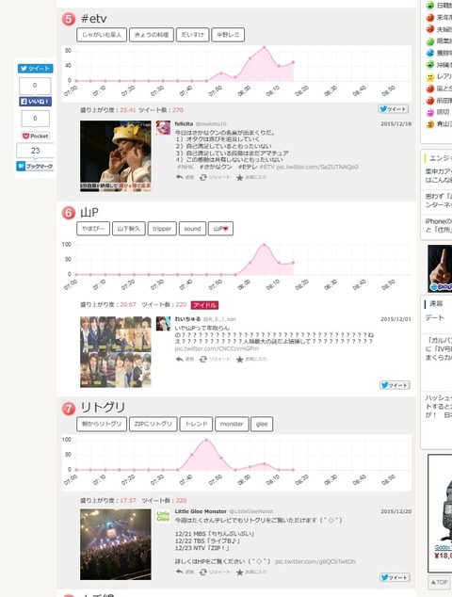Screen dimensions: 452x597
Task: Click the blue face icon in sidebar list
Action: [430, 53]
